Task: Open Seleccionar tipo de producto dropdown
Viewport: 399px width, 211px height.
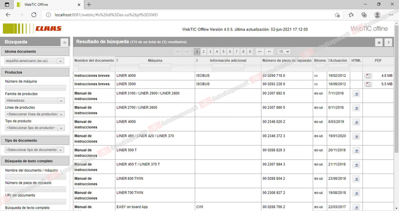Action: click(35, 128)
